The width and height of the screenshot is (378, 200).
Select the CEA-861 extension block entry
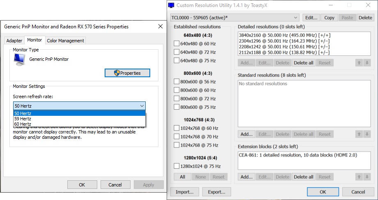[x=298, y=155]
